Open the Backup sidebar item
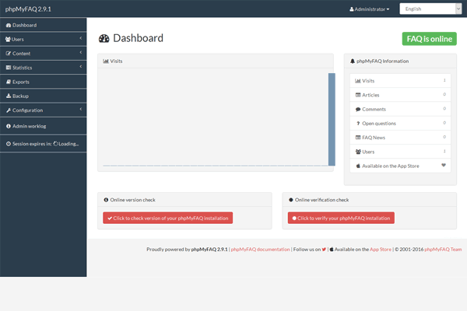This screenshot has width=467, height=311. click(x=43, y=96)
